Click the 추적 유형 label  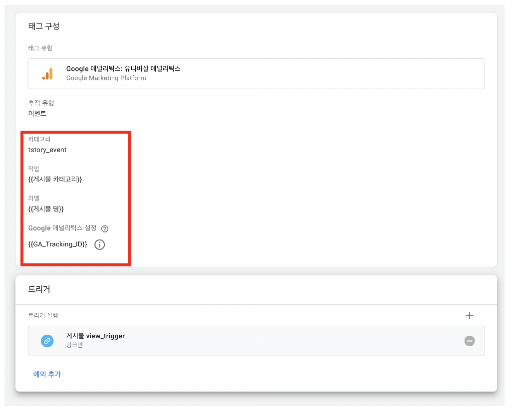(x=41, y=103)
